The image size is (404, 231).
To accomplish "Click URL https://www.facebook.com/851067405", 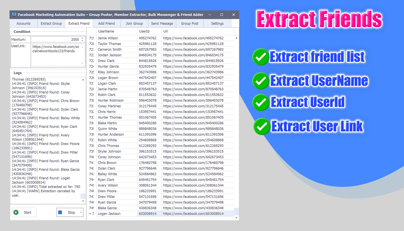I will 197,118.
